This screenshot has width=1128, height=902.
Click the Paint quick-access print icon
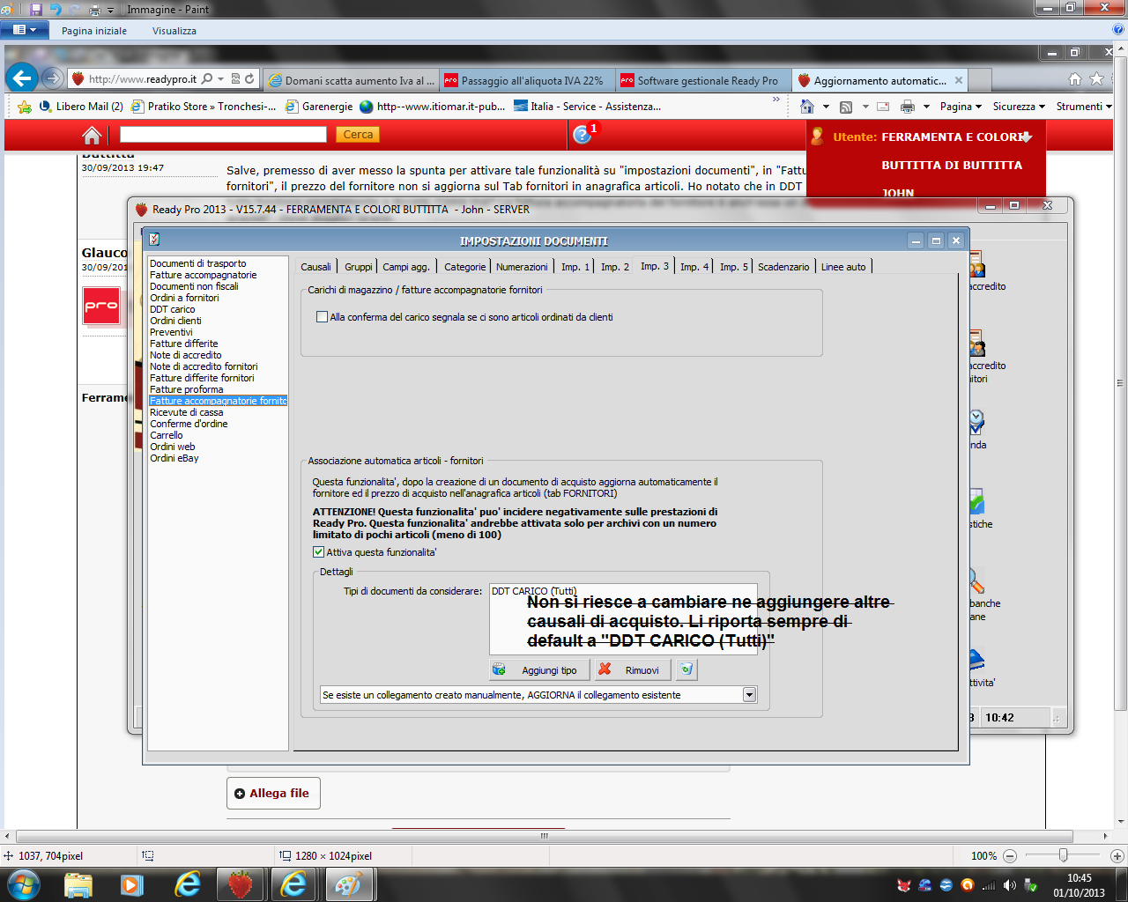tap(95, 10)
